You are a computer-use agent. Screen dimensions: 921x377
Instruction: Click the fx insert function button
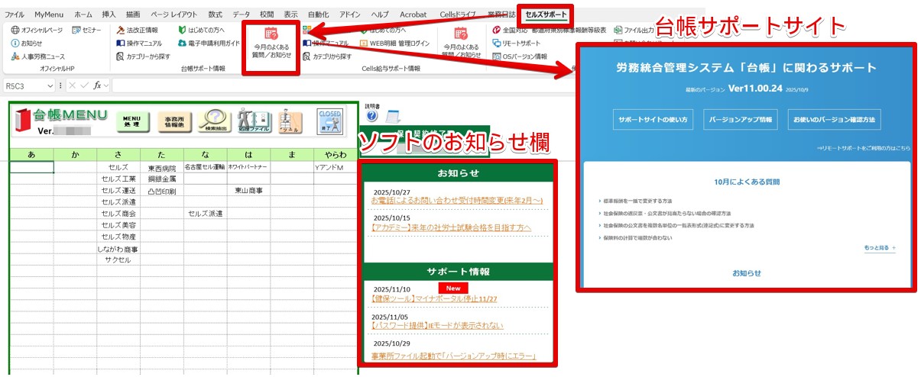(97, 85)
